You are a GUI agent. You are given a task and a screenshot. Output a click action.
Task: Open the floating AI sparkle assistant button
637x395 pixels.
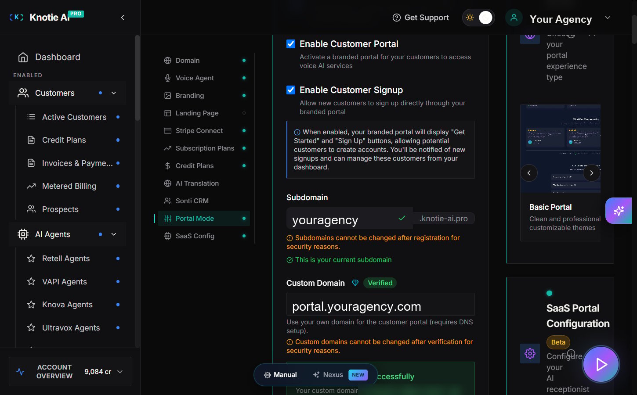pos(619,211)
